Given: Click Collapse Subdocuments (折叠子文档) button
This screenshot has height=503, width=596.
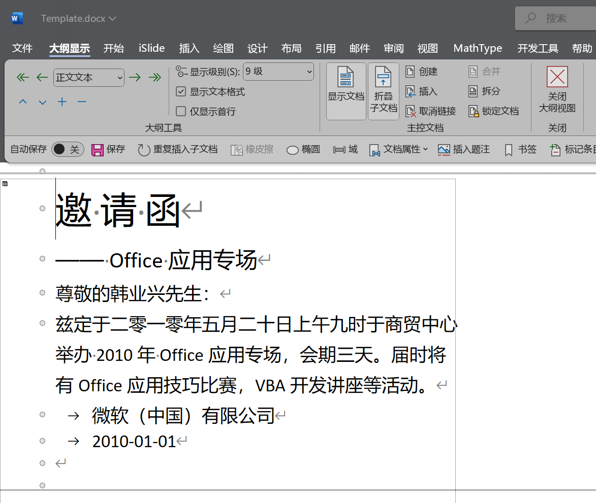Looking at the screenshot, I should [384, 91].
